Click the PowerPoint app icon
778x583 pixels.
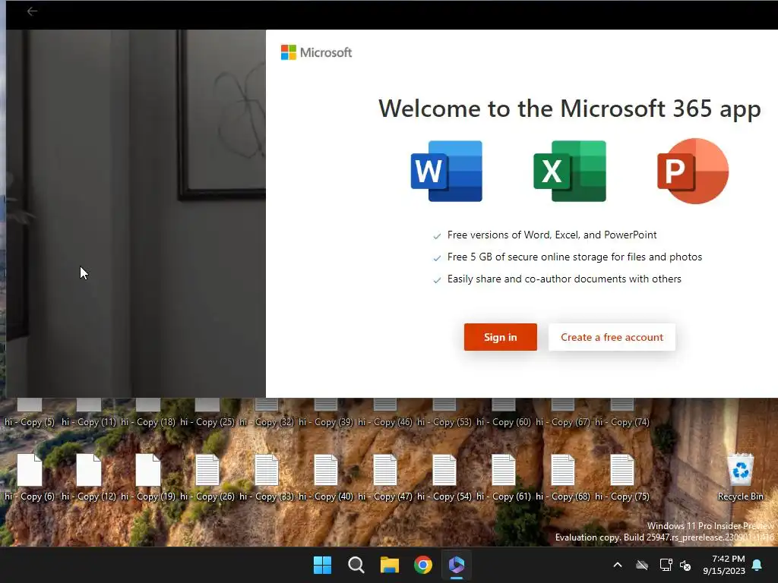[693, 171]
